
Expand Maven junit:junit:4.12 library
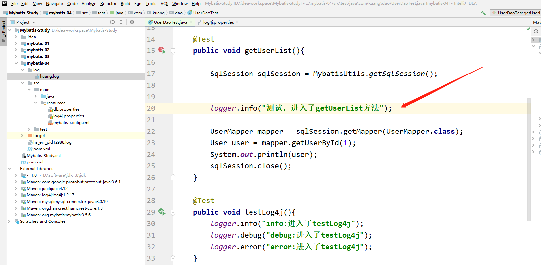[16, 188]
